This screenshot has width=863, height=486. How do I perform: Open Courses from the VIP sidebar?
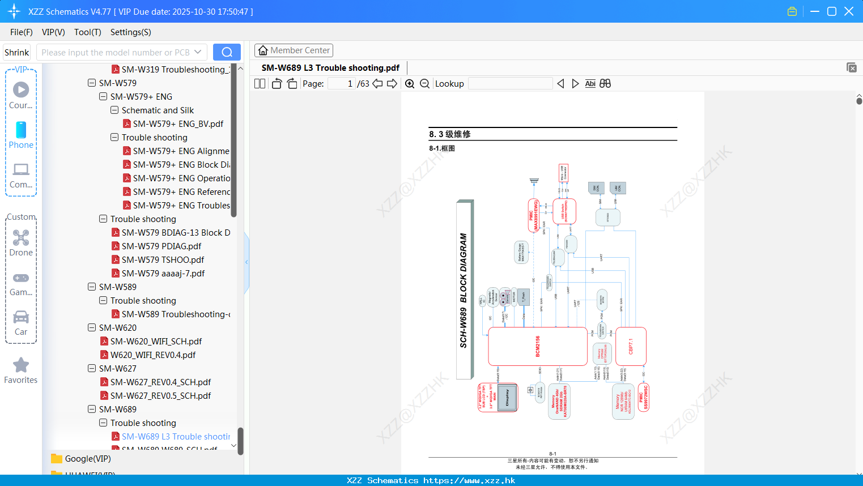[x=21, y=95]
